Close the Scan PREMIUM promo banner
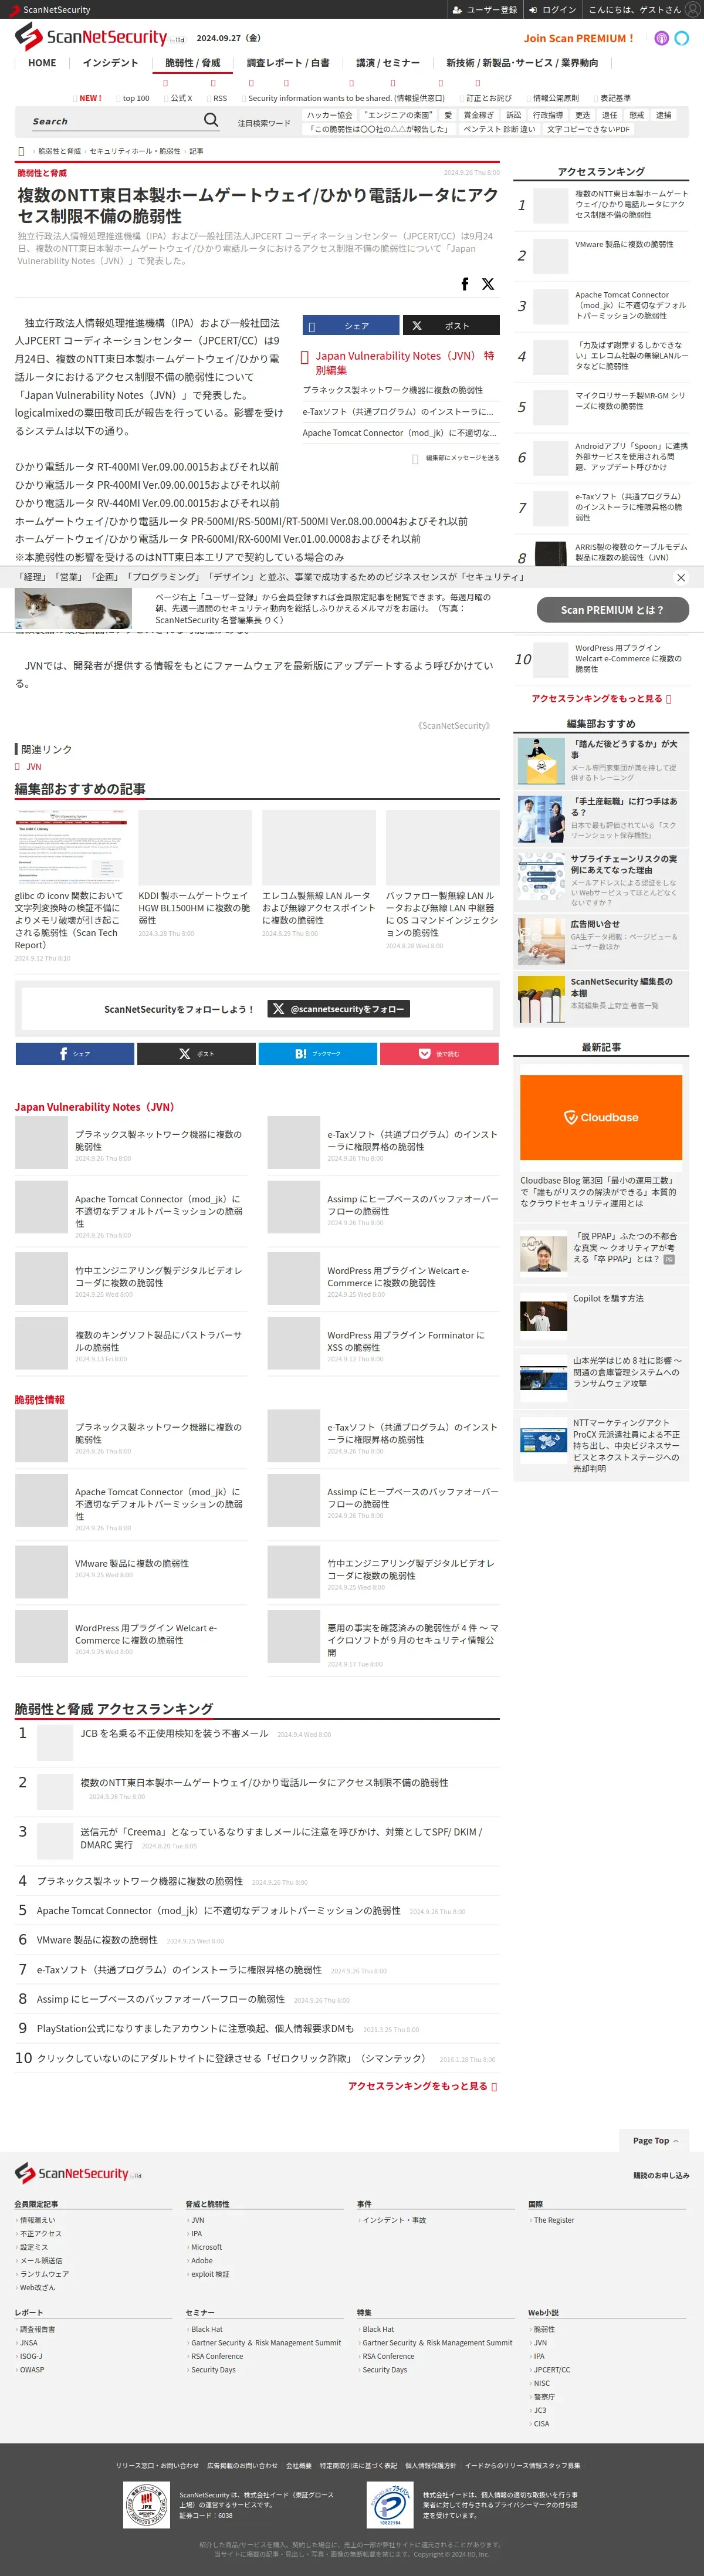 pyautogui.click(x=681, y=577)
